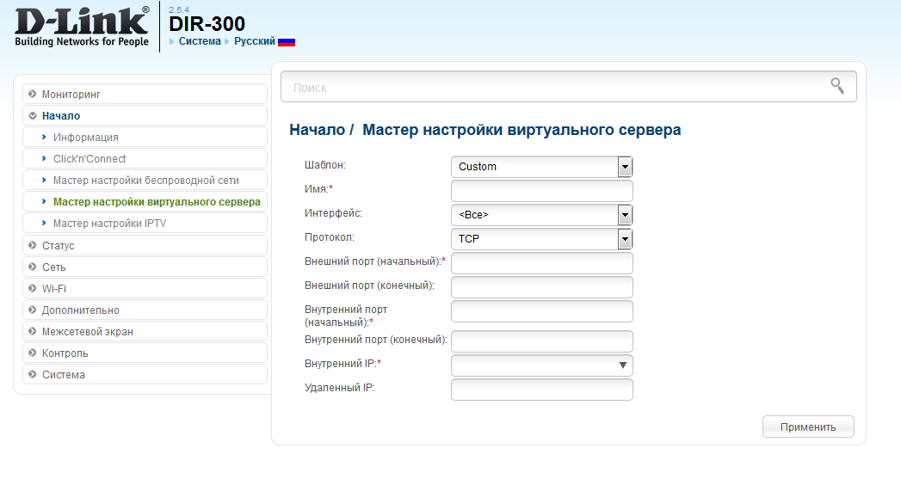Focus the Имя input field
901x485 pixels.
pos(542,191)
